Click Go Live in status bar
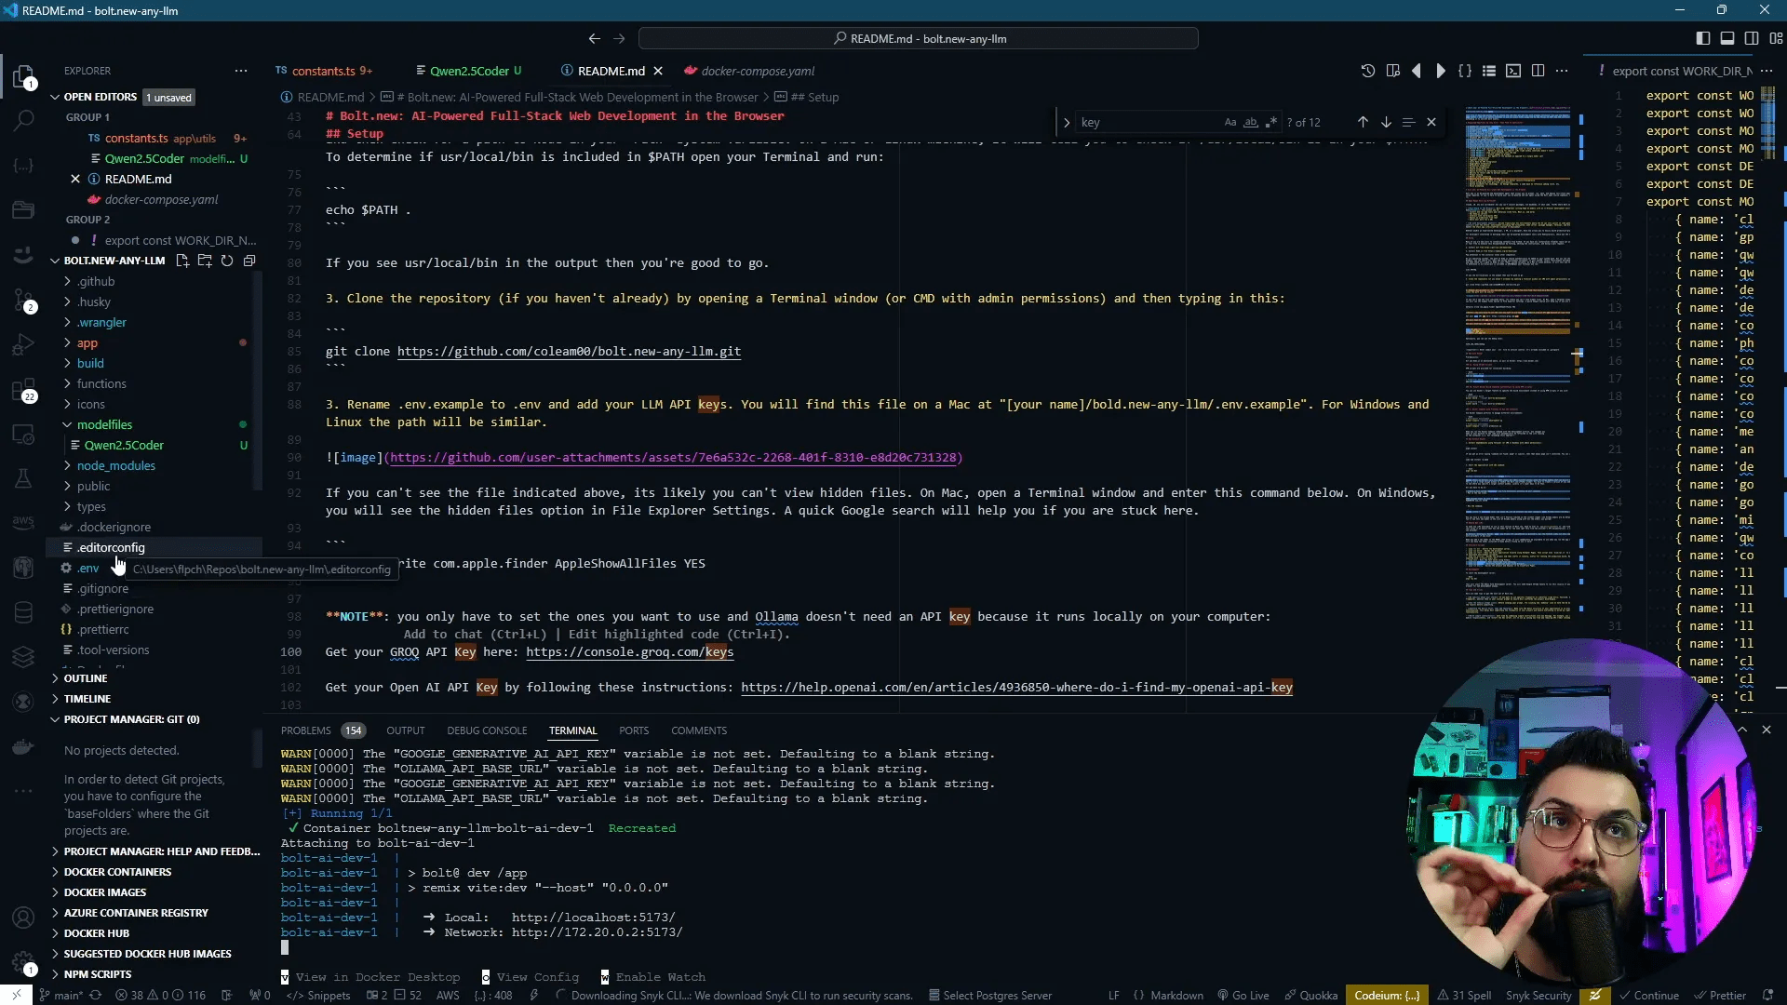1787x1005 pixels. click(1243, 996)
